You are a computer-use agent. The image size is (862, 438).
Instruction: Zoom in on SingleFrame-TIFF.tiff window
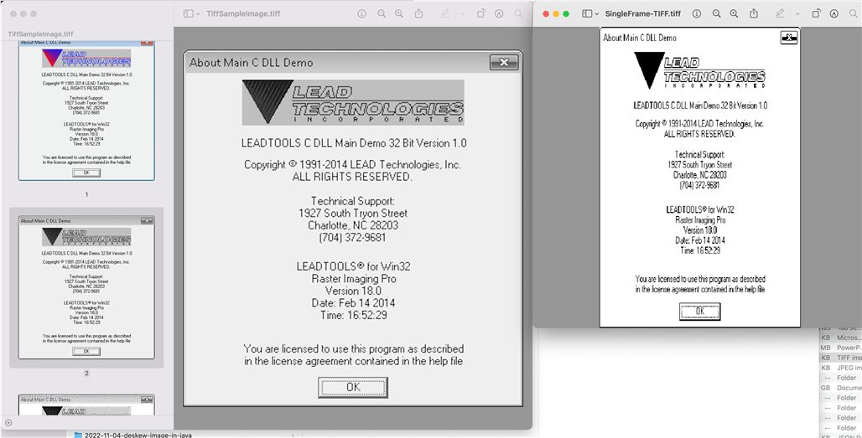[734, 13]
